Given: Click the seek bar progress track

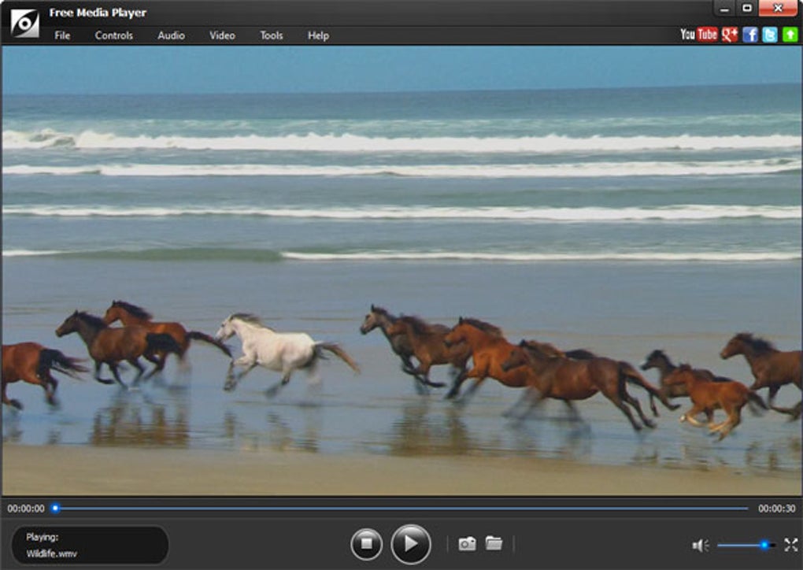Looking at the screenshot, I should click(x=401, y=508).
